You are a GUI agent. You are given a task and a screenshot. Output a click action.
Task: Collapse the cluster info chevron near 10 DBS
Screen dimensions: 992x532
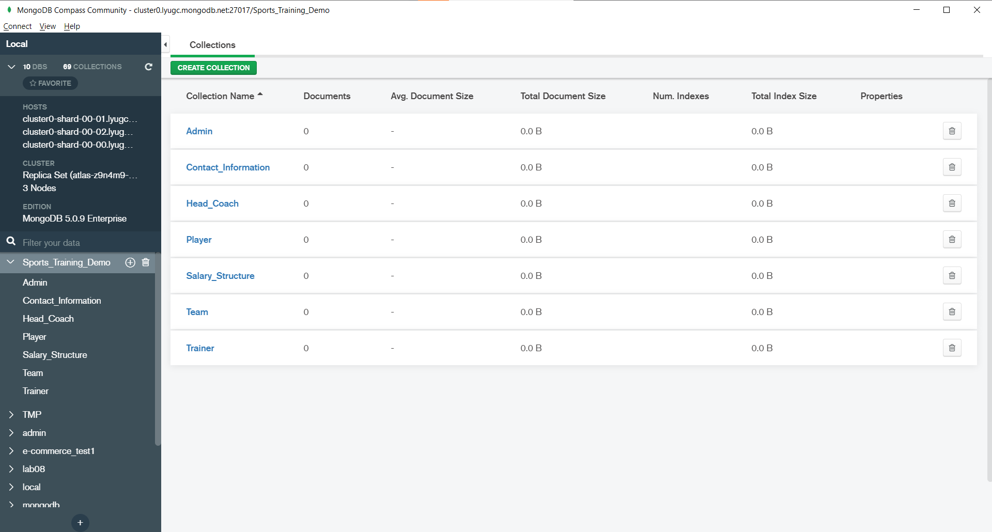(x=11, y=67)
